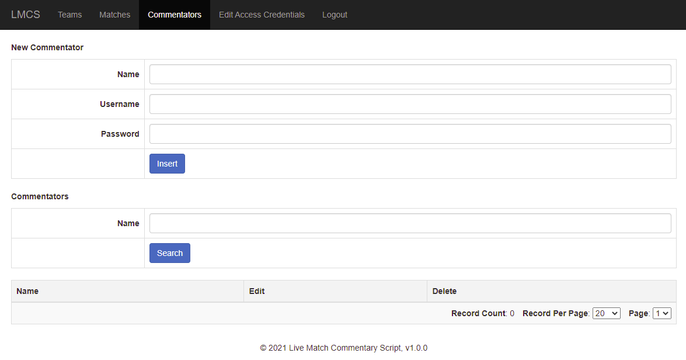Open the Teams menu item
686x360 pixels.
tap(69, 15)
